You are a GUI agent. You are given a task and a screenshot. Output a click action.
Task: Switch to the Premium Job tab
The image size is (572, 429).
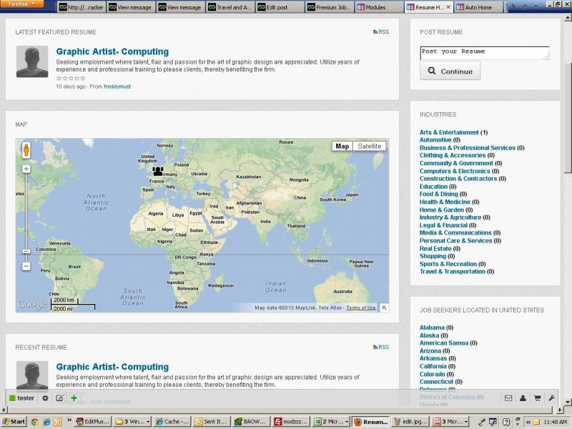tap(330, 7)
